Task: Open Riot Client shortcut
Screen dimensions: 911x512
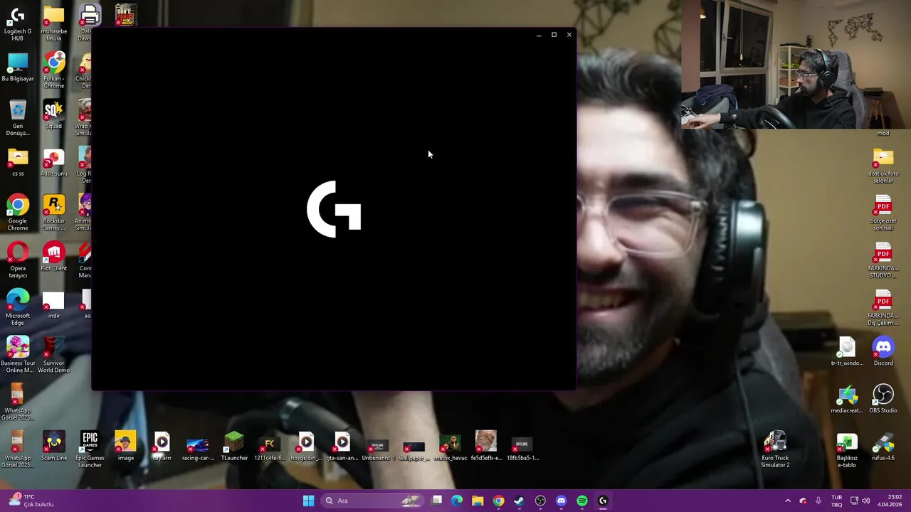Action: (x=54, y=257)
